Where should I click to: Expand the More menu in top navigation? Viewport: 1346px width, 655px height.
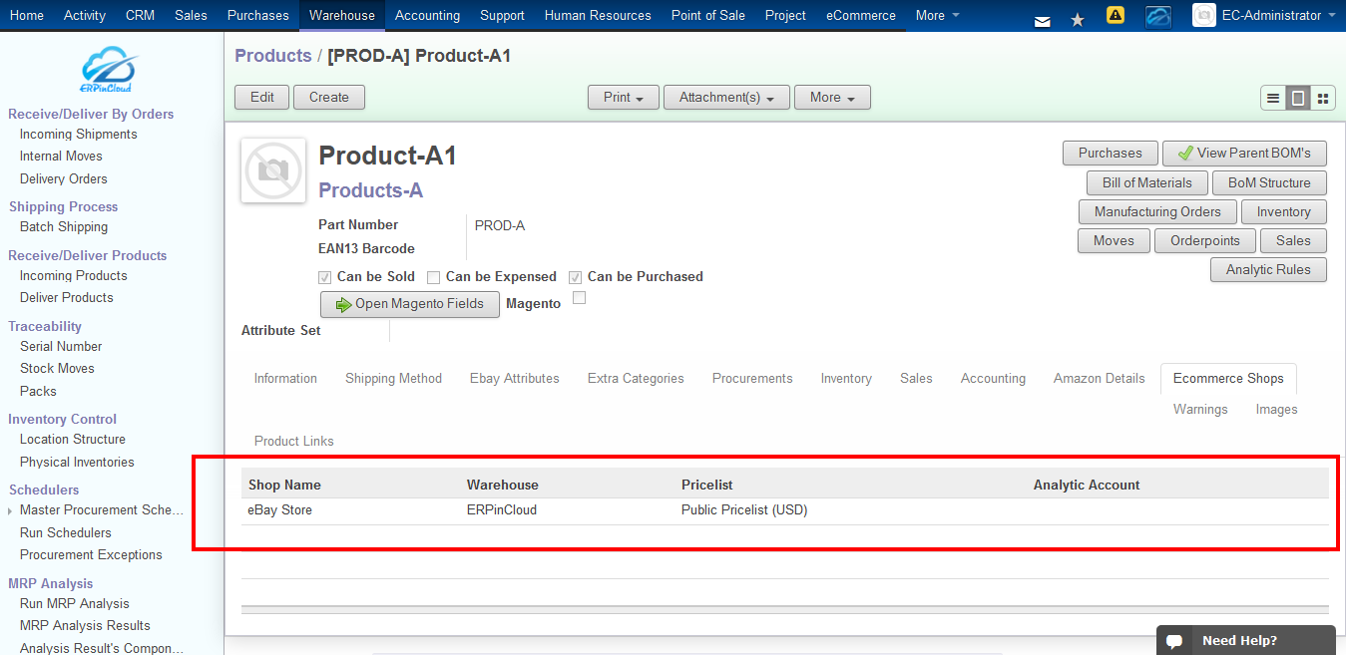click(x=938, y=15)
